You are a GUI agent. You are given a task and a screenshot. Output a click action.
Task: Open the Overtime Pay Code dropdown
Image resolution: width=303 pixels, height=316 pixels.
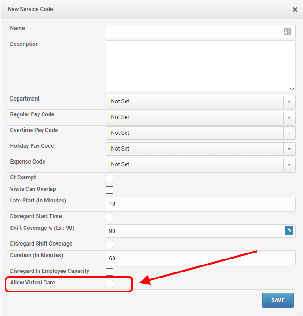coord(200,133)
